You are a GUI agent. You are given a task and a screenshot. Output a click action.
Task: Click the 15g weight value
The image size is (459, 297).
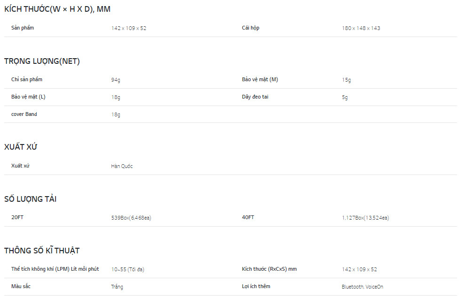click(346, 80)
